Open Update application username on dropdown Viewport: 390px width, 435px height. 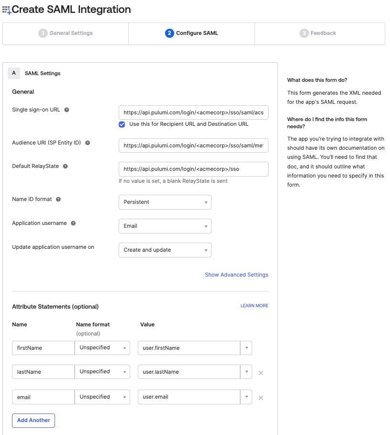point(165,250)
